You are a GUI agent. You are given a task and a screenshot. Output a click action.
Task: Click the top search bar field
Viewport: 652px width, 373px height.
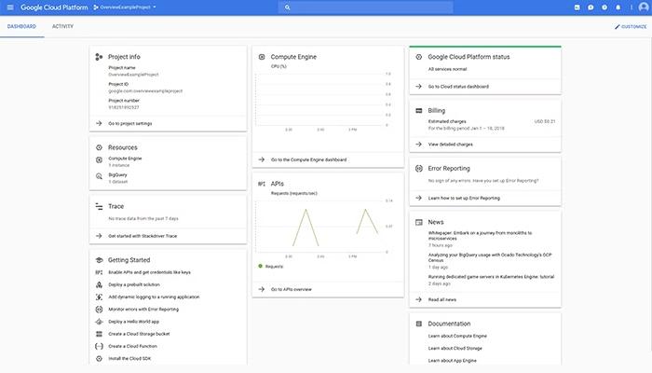[x=365, y=7]
